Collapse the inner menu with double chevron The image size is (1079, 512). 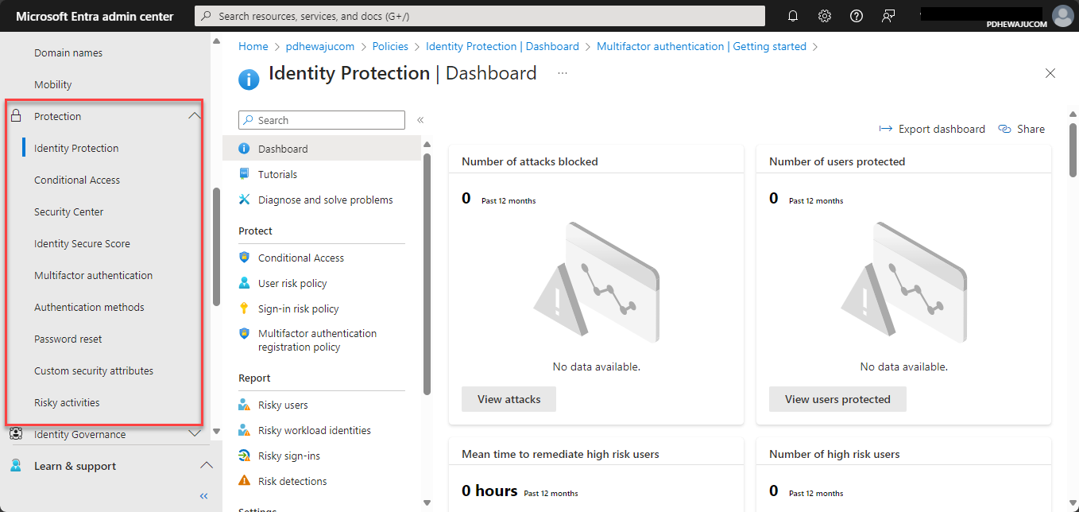pos(420,120)
